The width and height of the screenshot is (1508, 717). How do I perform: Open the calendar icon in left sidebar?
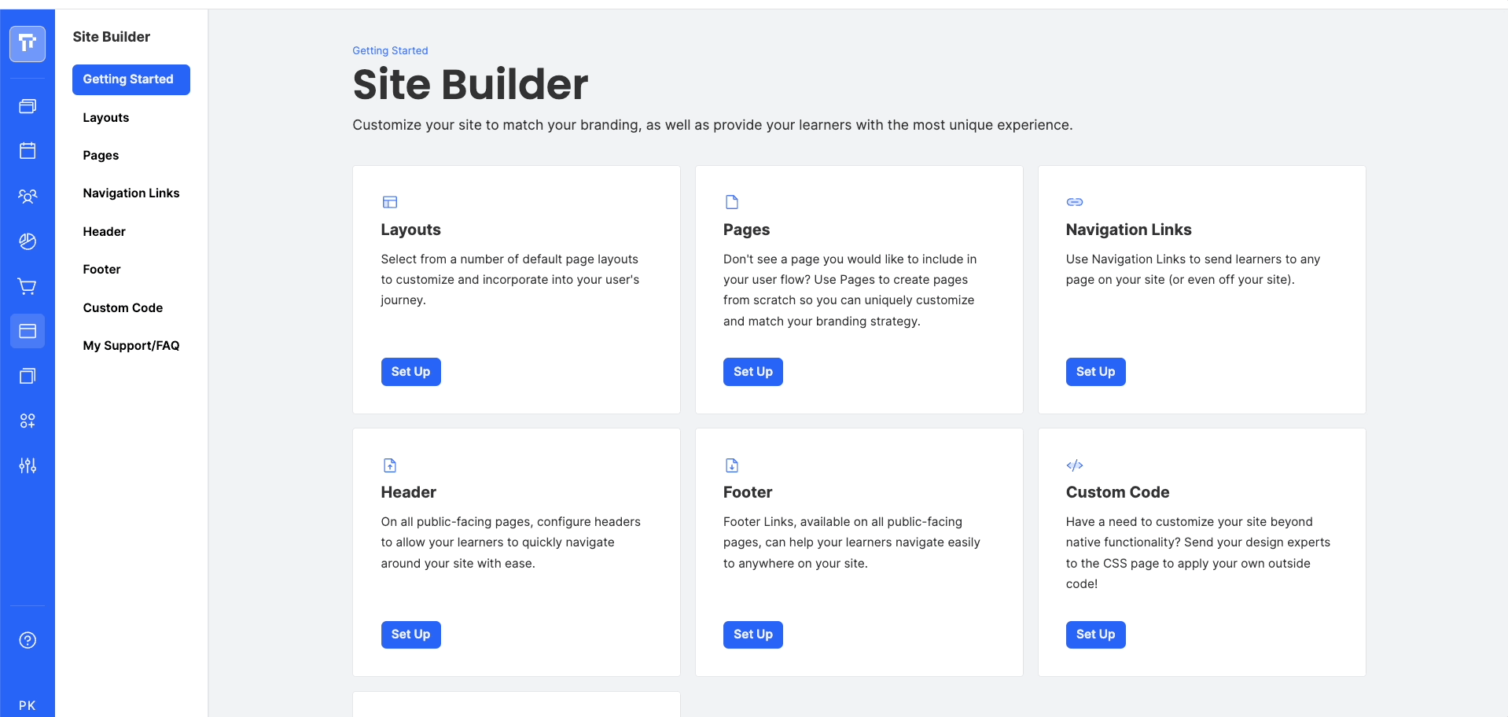(28, 151)
